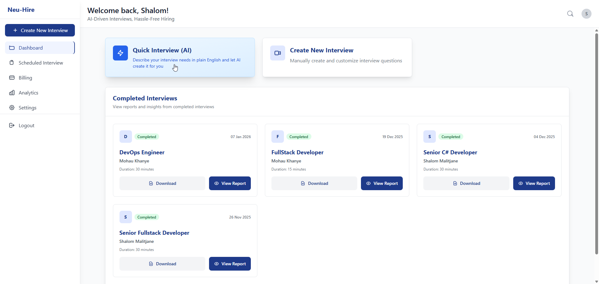Click the Logout icon
This screenshot has width=599, height=284.
coord(12,125)
